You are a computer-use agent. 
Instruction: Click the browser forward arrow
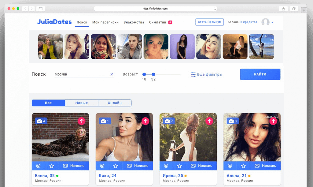tap(31, 9)
